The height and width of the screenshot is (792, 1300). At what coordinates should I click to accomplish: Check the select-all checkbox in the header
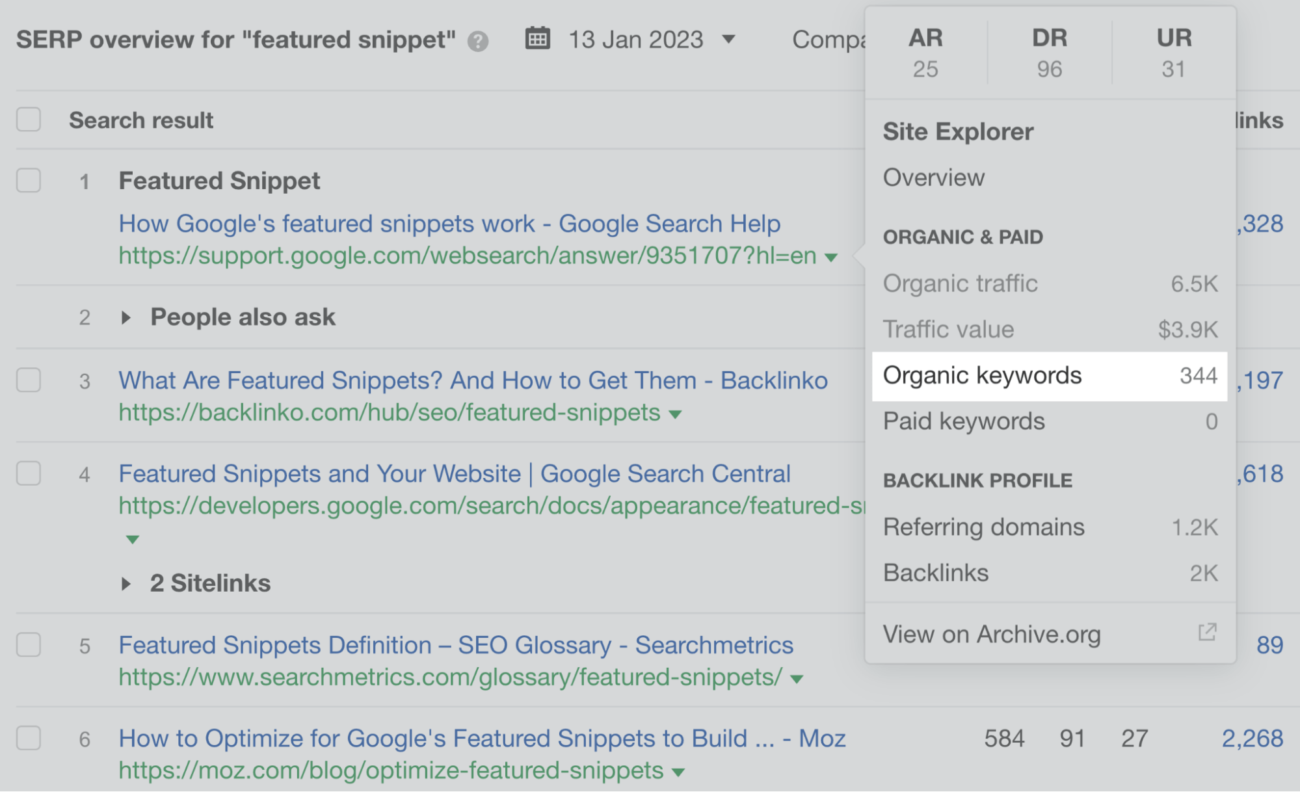click(29, 120)
